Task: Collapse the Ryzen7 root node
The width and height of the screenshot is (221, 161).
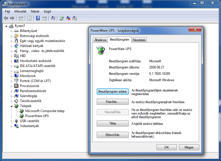Action: [x=6, y=26]
